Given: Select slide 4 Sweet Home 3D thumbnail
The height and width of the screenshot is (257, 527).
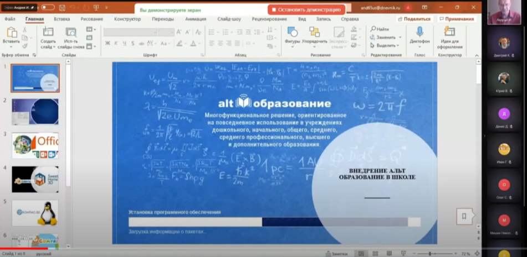Looking at the screenshot, I should pyautogui.click(x=35, y=179).
